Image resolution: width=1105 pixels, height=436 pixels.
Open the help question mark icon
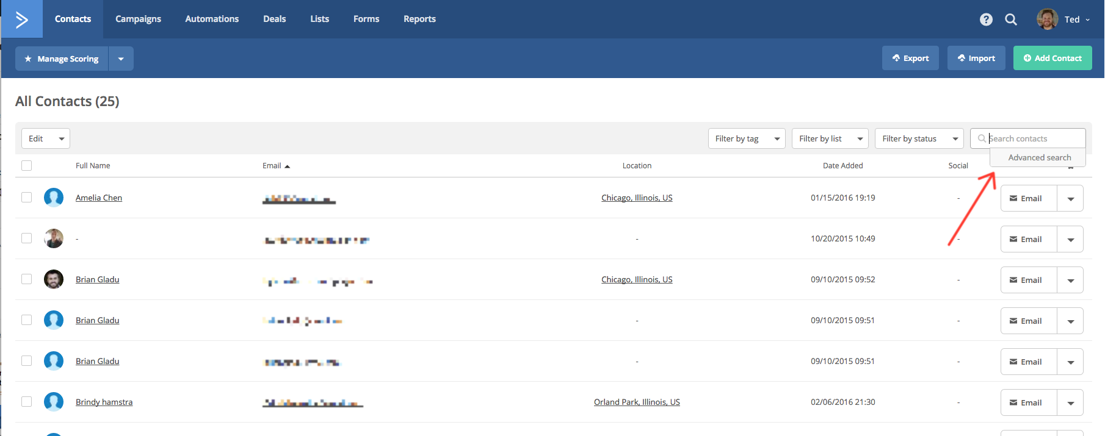pos(986,20)
